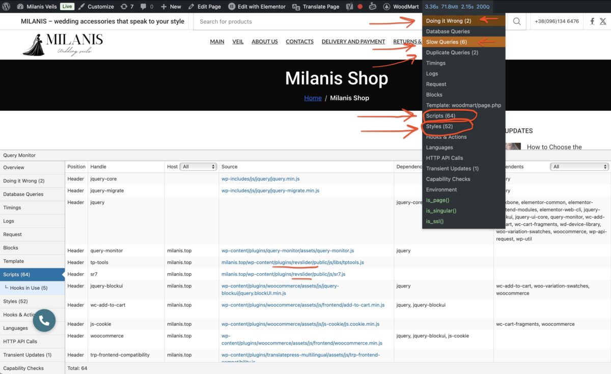Select Timings in the dropdown menu
The image size is (611, 374).
(464, 63)
